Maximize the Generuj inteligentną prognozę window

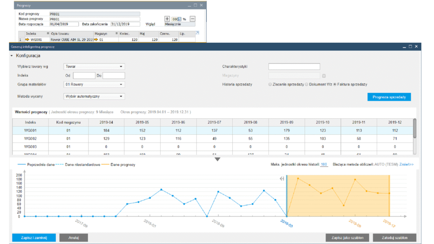tap(410, 47)
